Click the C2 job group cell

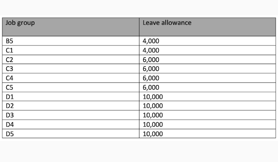point(10,59)
